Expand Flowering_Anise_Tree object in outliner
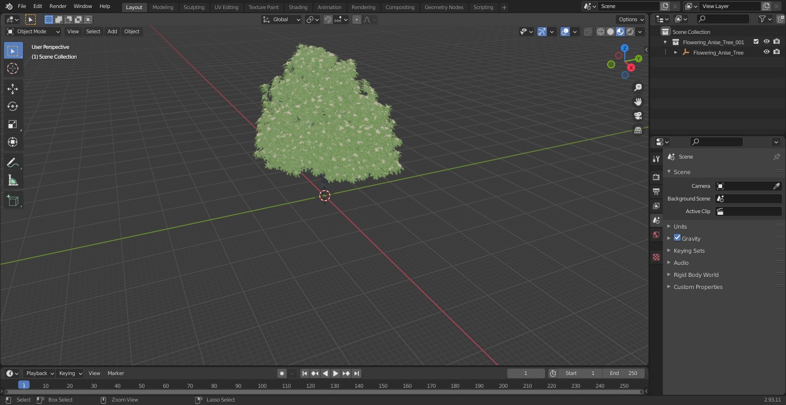786x405 pixels. [676, 52]
